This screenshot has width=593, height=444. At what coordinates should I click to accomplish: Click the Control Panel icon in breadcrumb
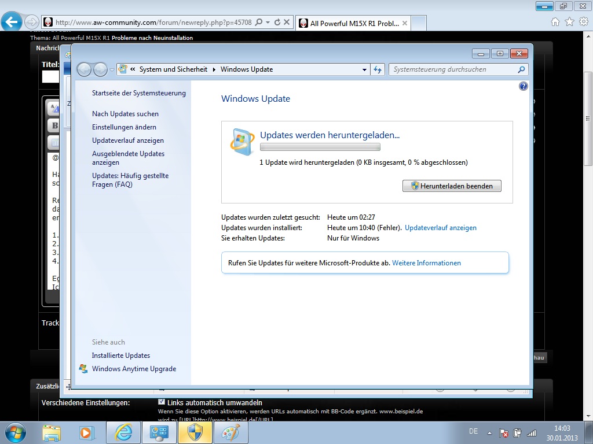[123, 69]
